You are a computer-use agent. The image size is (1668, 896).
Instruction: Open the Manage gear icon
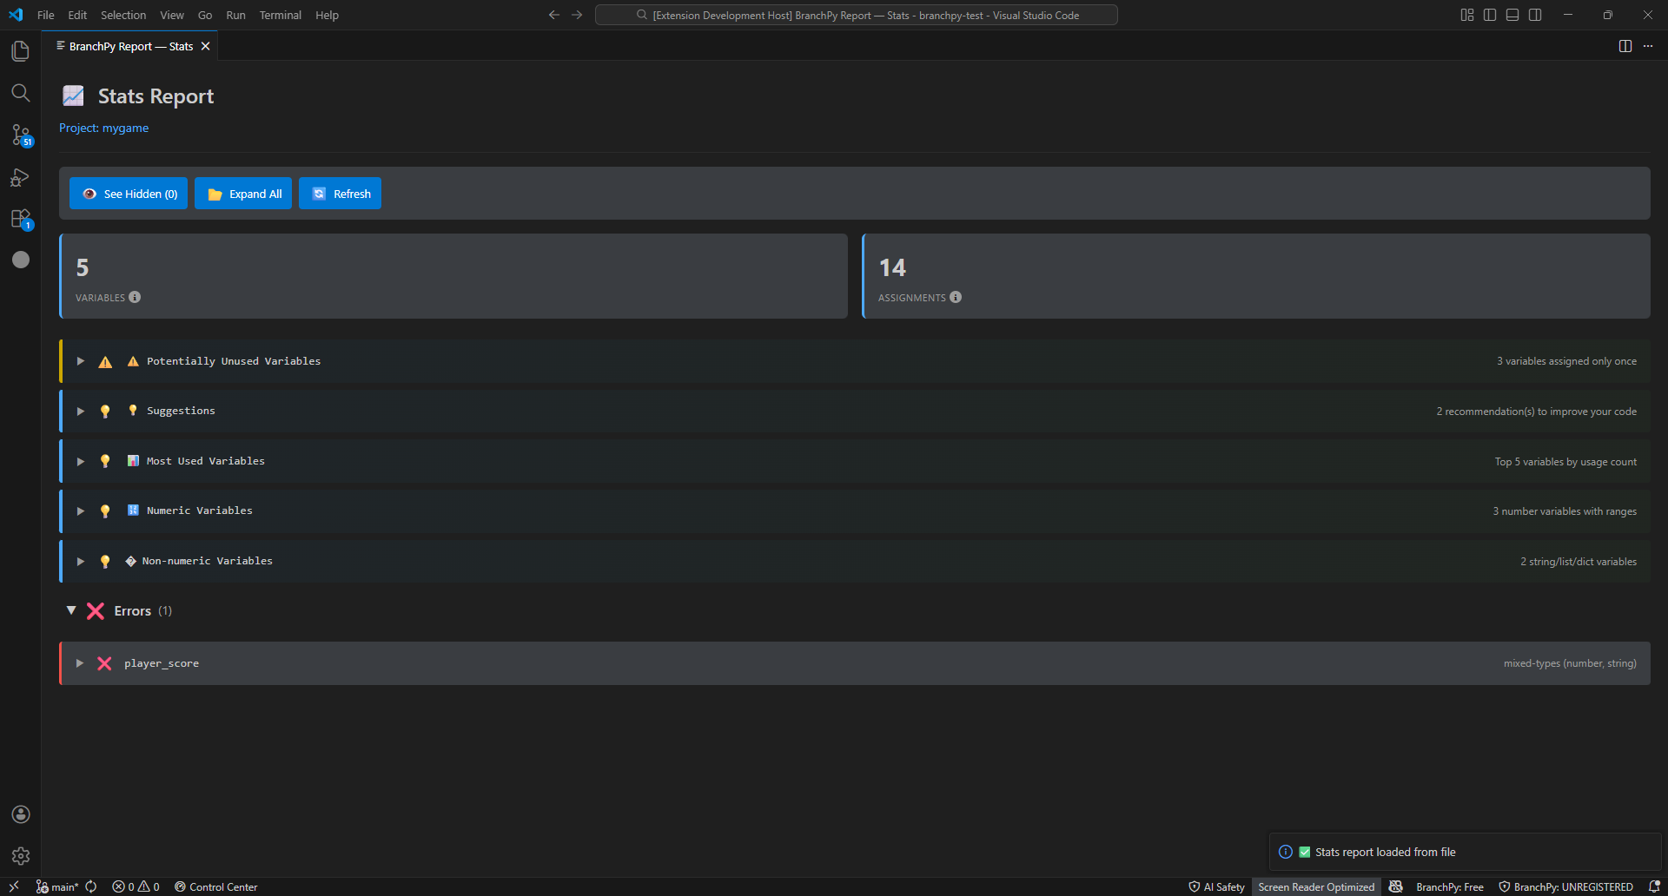click(x=21, y=856)
